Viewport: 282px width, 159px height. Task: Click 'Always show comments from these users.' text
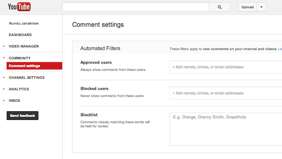113,70
